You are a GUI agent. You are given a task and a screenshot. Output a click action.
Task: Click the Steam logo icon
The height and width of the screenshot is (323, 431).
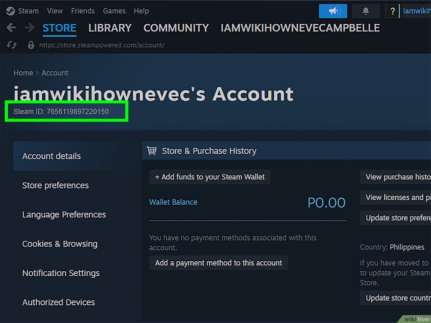[10, 11]
